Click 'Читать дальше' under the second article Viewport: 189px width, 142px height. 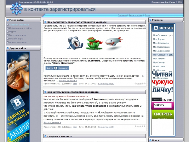[x=52, y=122]
